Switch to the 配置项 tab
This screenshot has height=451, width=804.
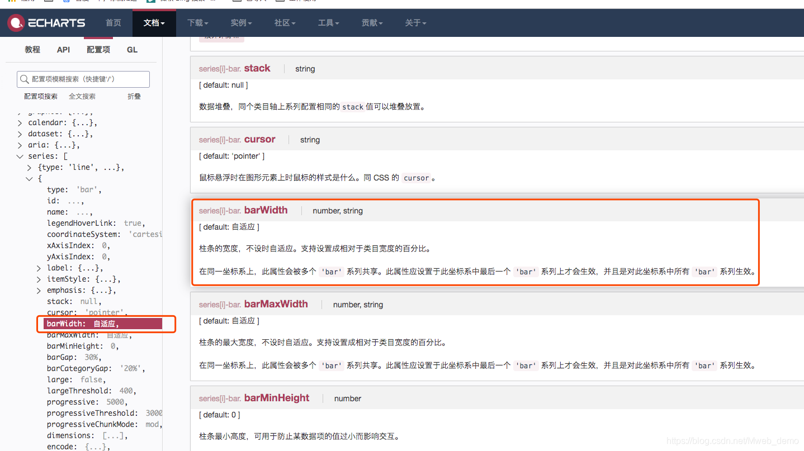tap(98, 50)
